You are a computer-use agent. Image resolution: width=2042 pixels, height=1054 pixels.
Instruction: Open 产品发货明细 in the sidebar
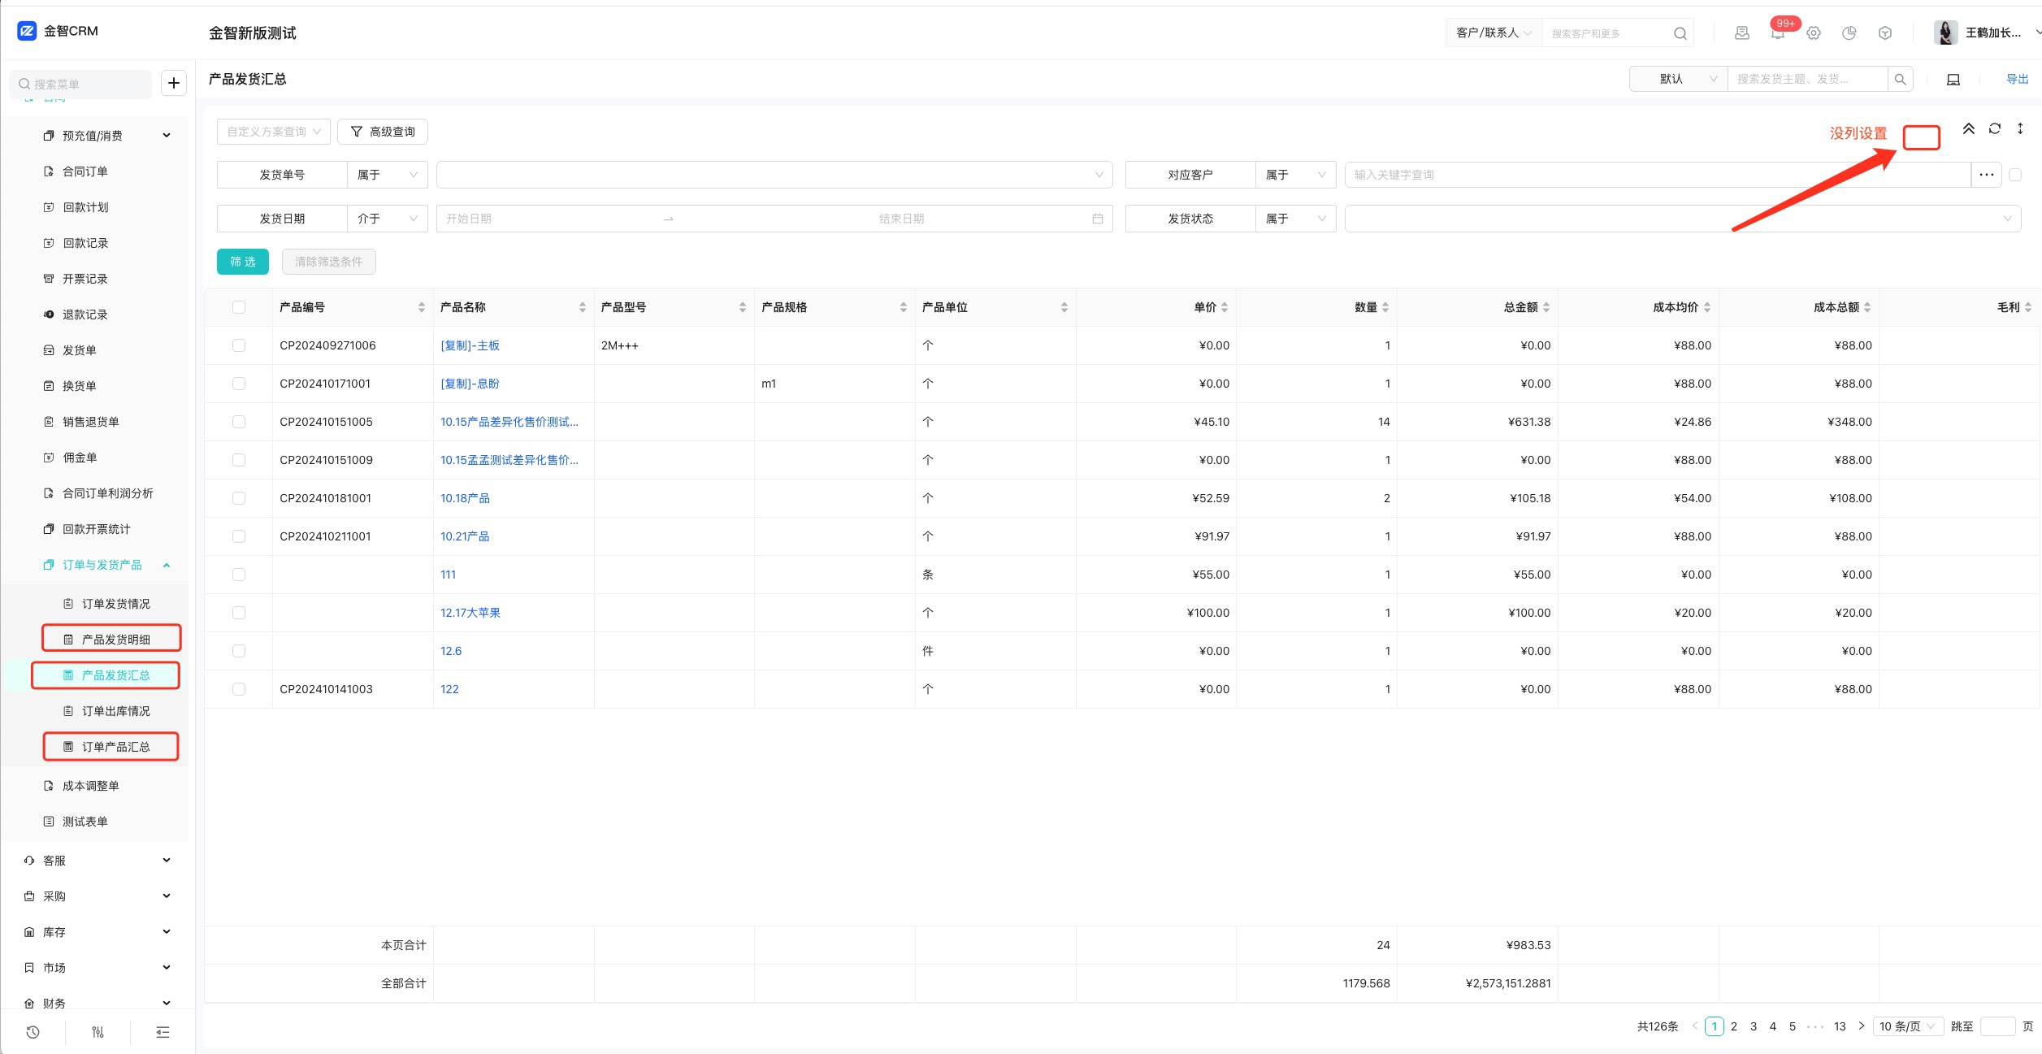tap(115, 640)
